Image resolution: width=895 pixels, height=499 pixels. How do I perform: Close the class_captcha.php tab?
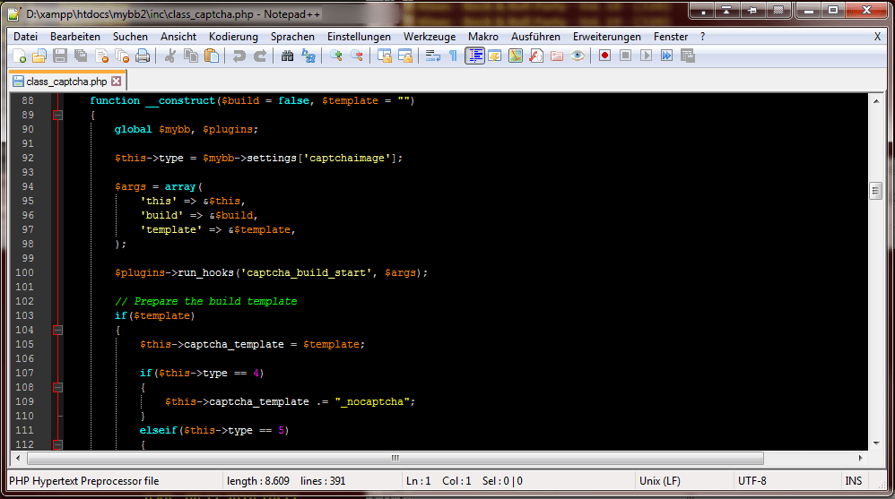(x=116, y=82)
